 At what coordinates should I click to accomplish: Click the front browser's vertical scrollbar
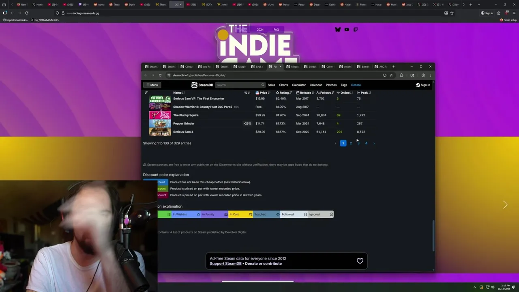[433, 235]
